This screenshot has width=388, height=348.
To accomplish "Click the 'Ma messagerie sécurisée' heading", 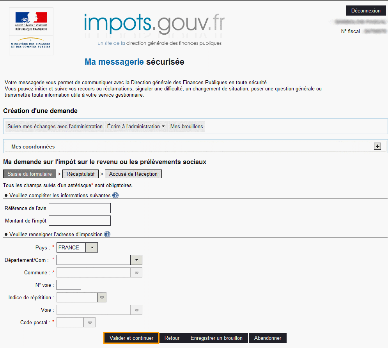I will tap(135, 62).
